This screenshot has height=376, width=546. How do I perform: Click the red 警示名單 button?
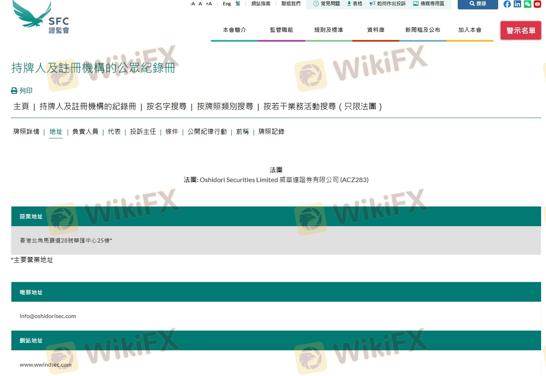tap(521, 31)
